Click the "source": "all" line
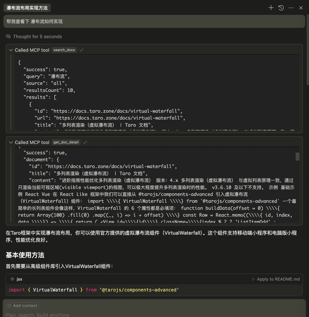Viewport: 309px width, 317px height. click(x=45, y=83)
